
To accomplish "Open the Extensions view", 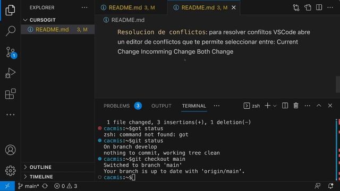I will tap(10, 94).
